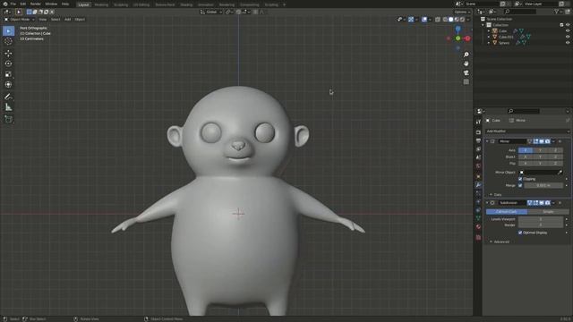Open the Add Modifier dropdown
Screen dimensions: 573x322
[x=527, y=131]
